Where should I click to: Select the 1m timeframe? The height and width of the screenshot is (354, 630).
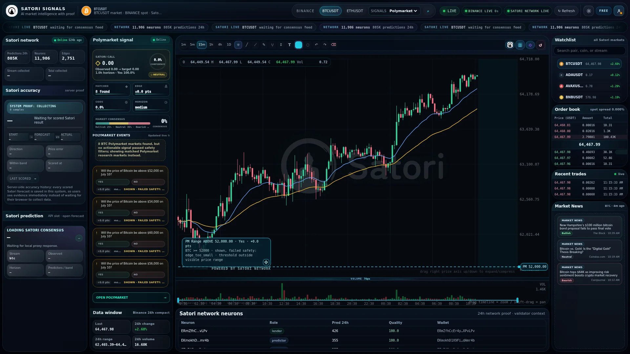[x=184, y=45]
